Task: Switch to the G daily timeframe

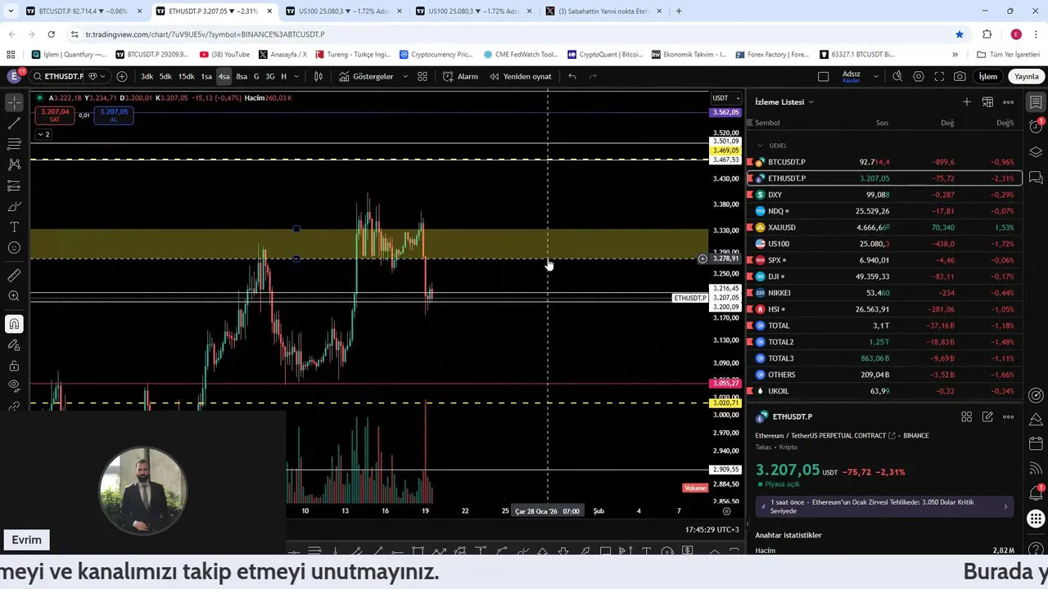Action: [x=256, y=76]
